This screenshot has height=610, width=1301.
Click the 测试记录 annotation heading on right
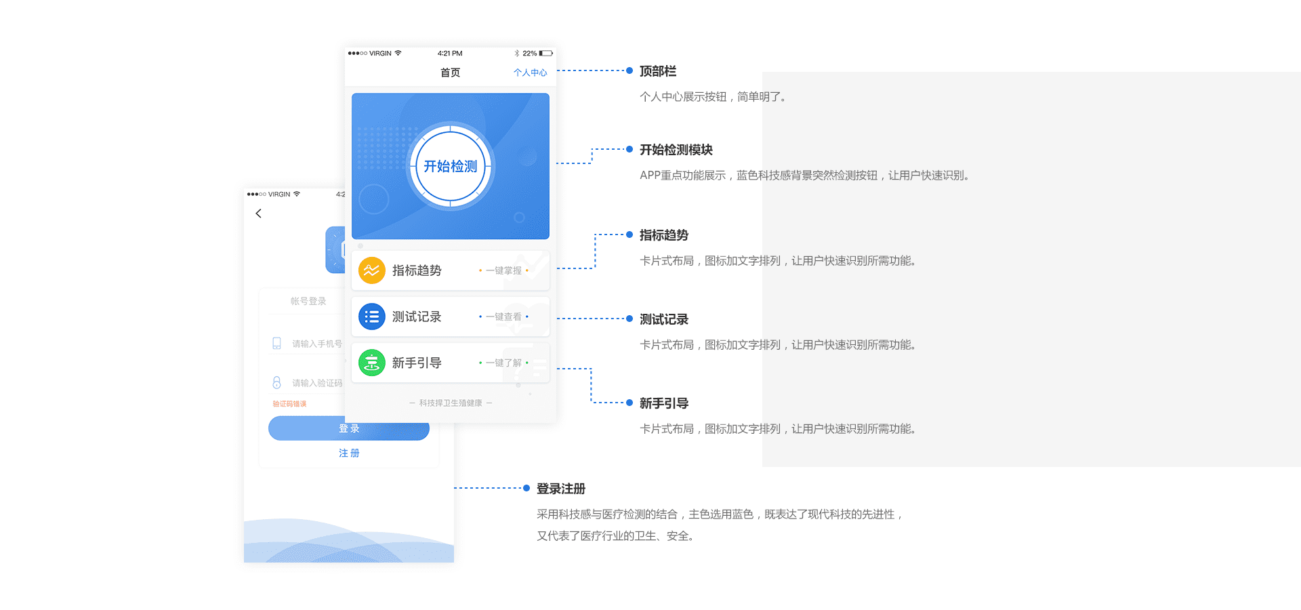tap(664, 319)
